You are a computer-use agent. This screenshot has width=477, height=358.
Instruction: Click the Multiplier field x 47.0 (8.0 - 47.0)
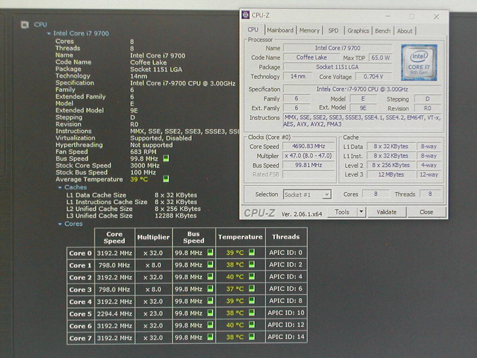(309, 156)
